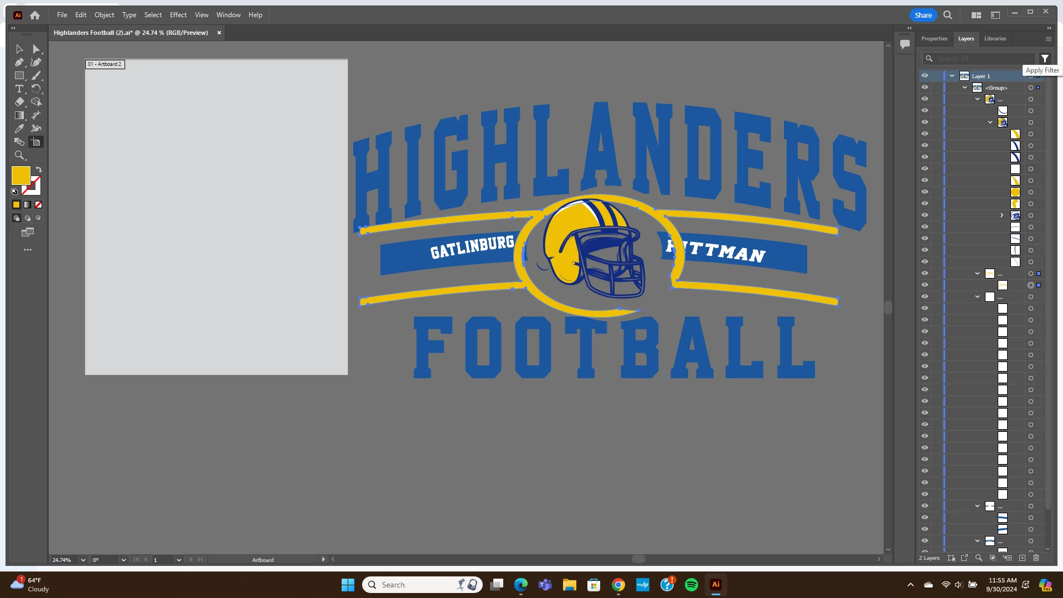
Task: Hide Layer 1 with its eye icon
Action: pyautogui.click(x=925, y=76)
